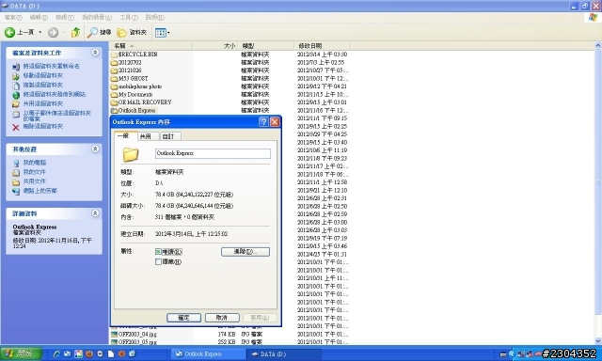Screen dimensions: 602x361
Task: Click publish folder to web globe icon
Action: [16, 95]
